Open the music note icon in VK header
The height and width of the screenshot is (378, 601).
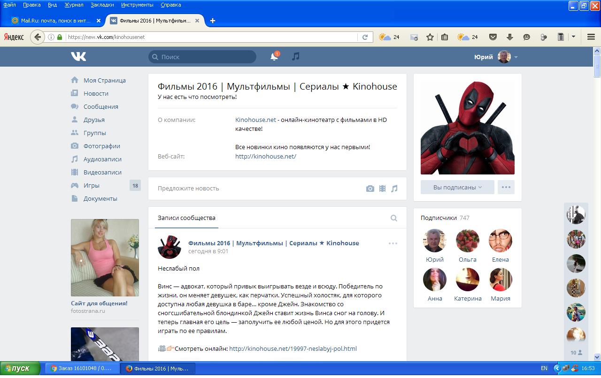tap(295, 56)
